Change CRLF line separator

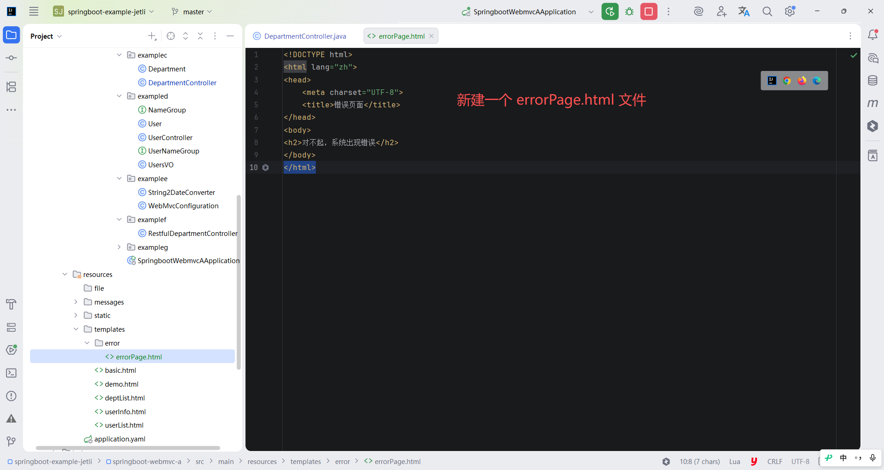[x=775, y=461]
